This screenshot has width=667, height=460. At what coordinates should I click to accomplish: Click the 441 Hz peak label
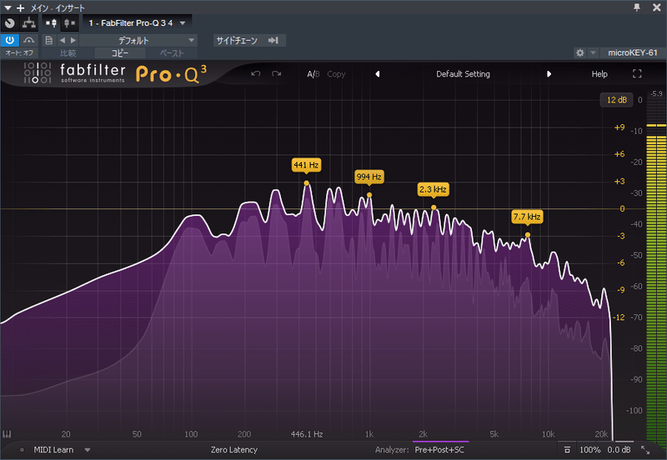[x=306, y=165]
